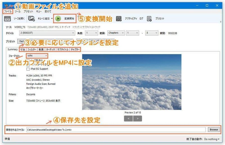The width and height of the screenshot is (225, 145).
Task: Click the Foreign Audio Scan, Burned text
Action: coord(41,84)
